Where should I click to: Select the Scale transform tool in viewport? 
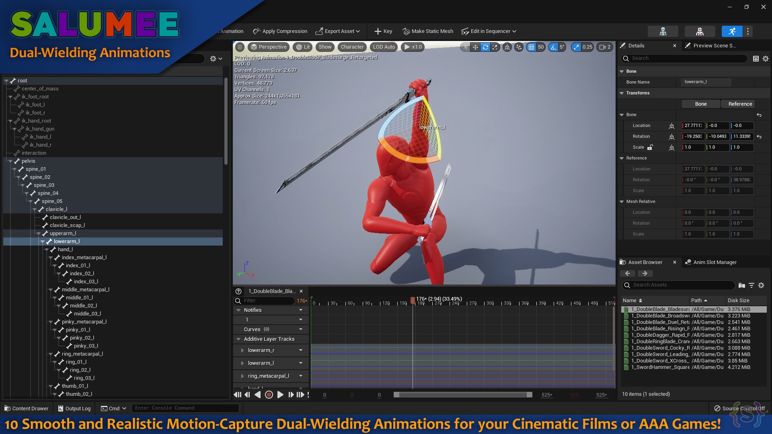[495, 47]
